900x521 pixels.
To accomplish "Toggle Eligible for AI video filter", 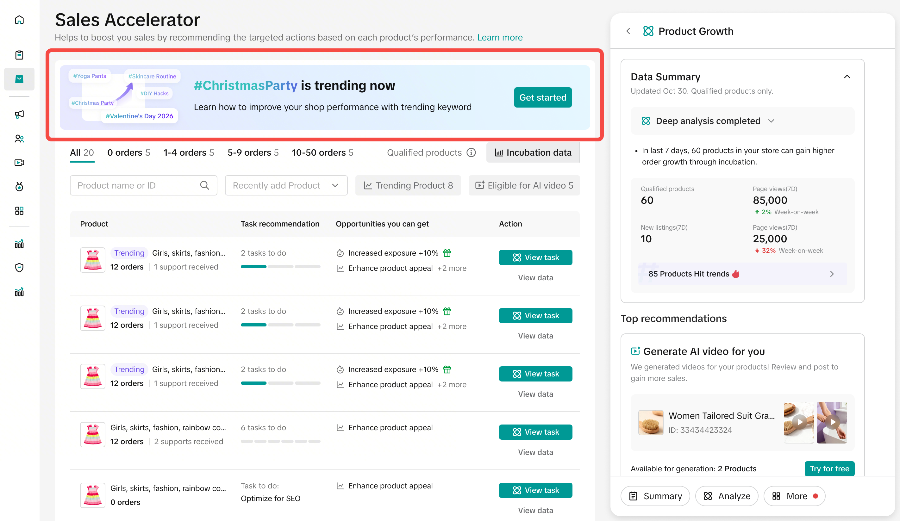I will pos(524,185).
